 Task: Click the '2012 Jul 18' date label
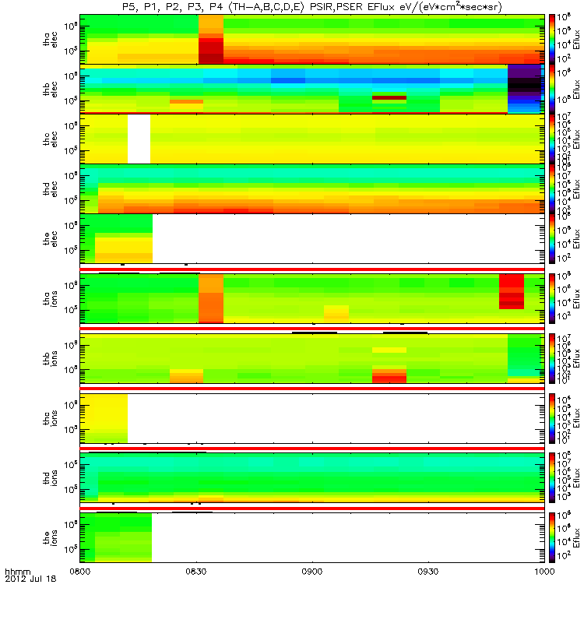[x=30, y=579]
